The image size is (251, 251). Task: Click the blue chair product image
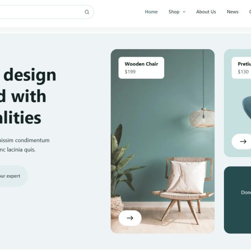[x=246, y=107]
